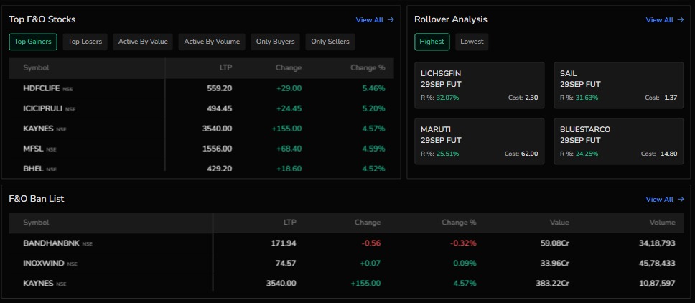Select Lowest rollover filter
Screen dimensions: 695x303
[472, 42]
